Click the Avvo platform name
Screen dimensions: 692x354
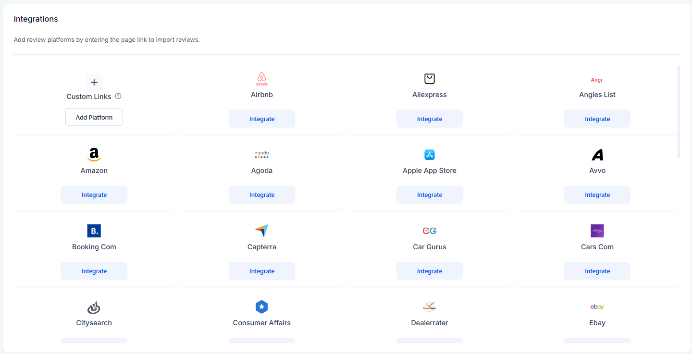click(597, 171)
